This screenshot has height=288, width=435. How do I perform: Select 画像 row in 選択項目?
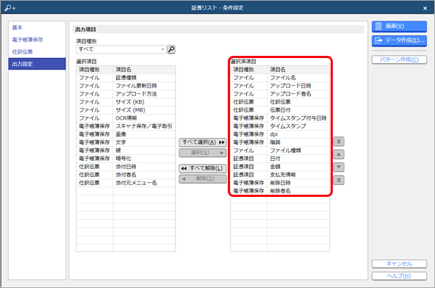(126, 134)
